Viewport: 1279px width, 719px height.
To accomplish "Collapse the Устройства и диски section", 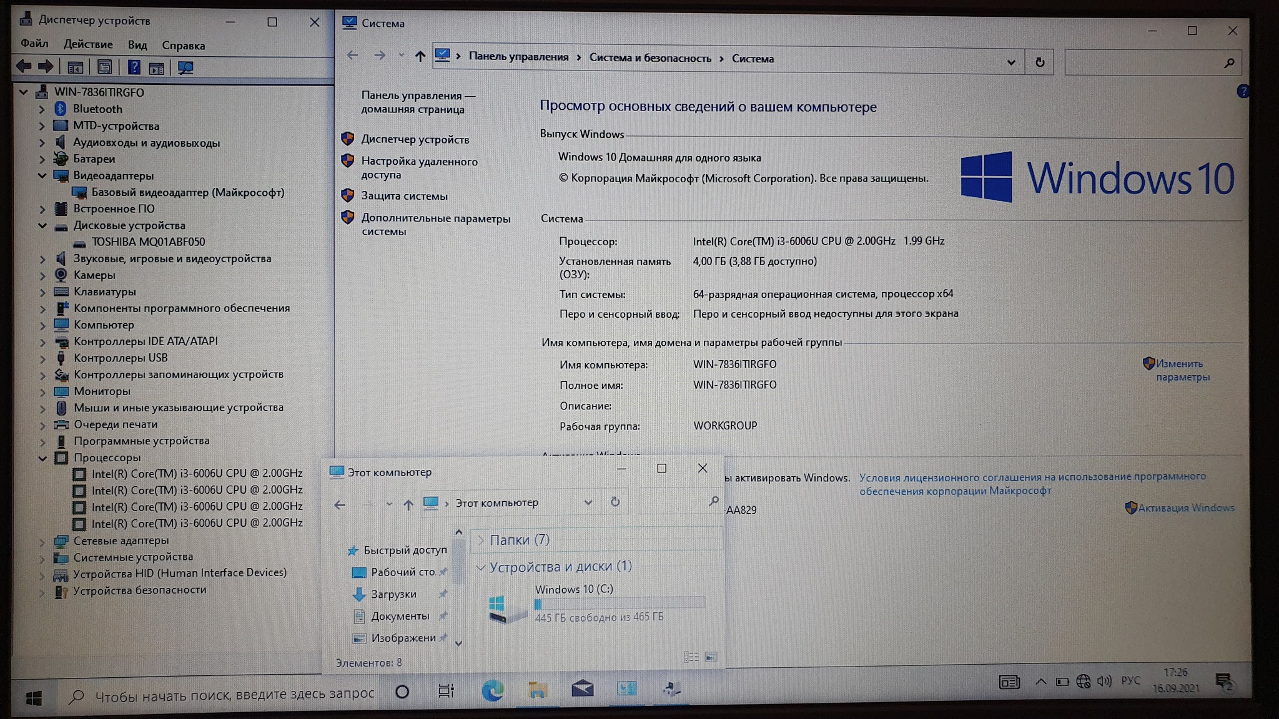I will pos(480,567).
